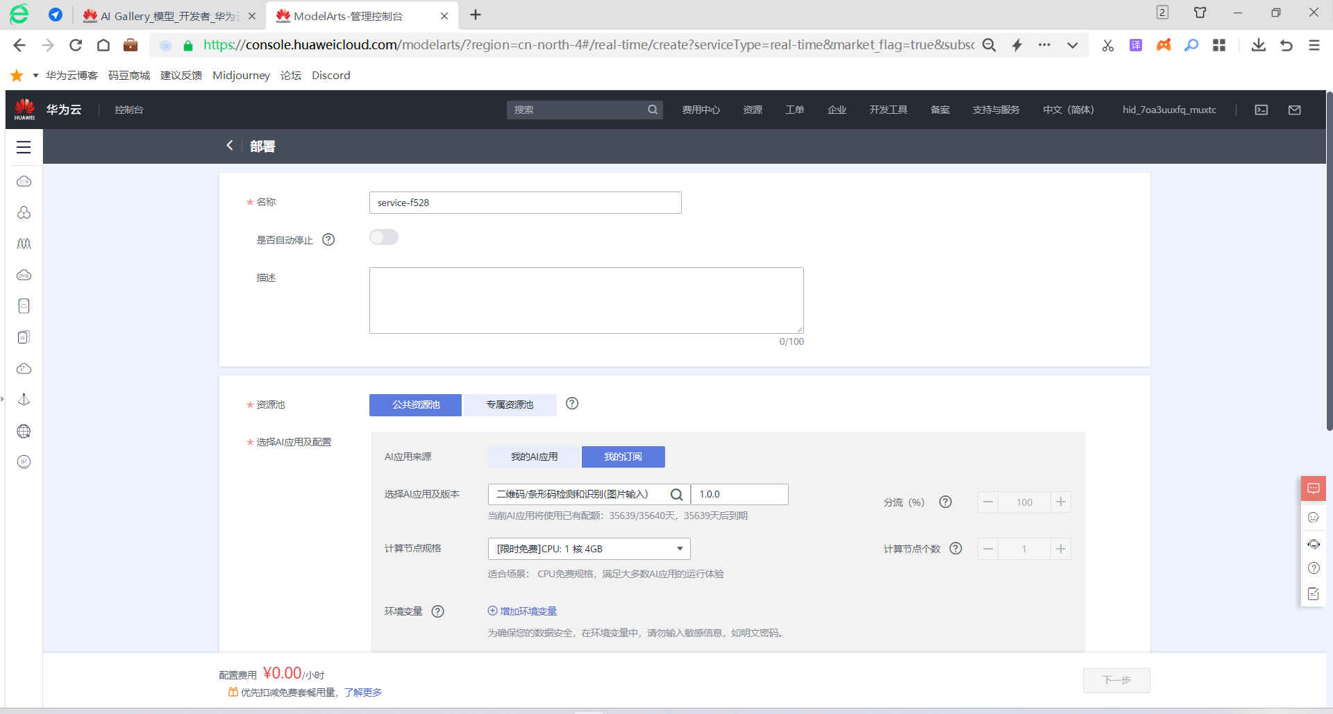Click the 控制台 link in header
Screen dimensions: 1333x714
(x=129, y=110)
